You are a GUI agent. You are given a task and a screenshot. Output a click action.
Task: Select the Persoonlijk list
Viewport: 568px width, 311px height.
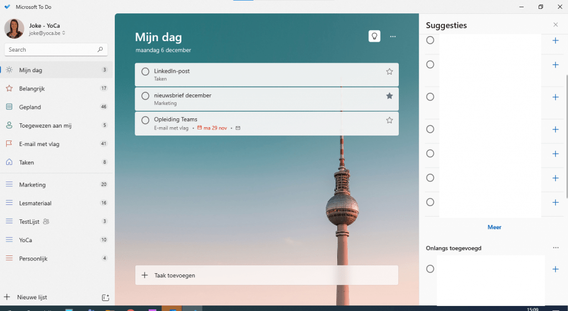click(56, 258)
